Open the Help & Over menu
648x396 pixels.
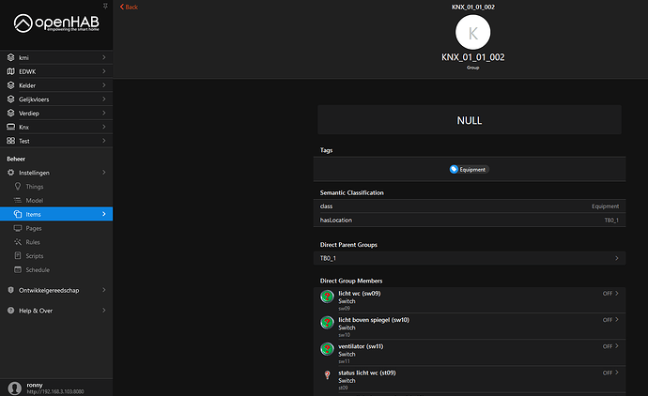(56, 310)
